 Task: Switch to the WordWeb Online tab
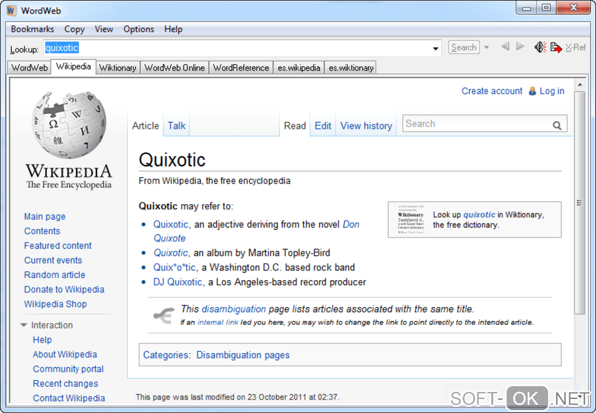tap(175, 68)
